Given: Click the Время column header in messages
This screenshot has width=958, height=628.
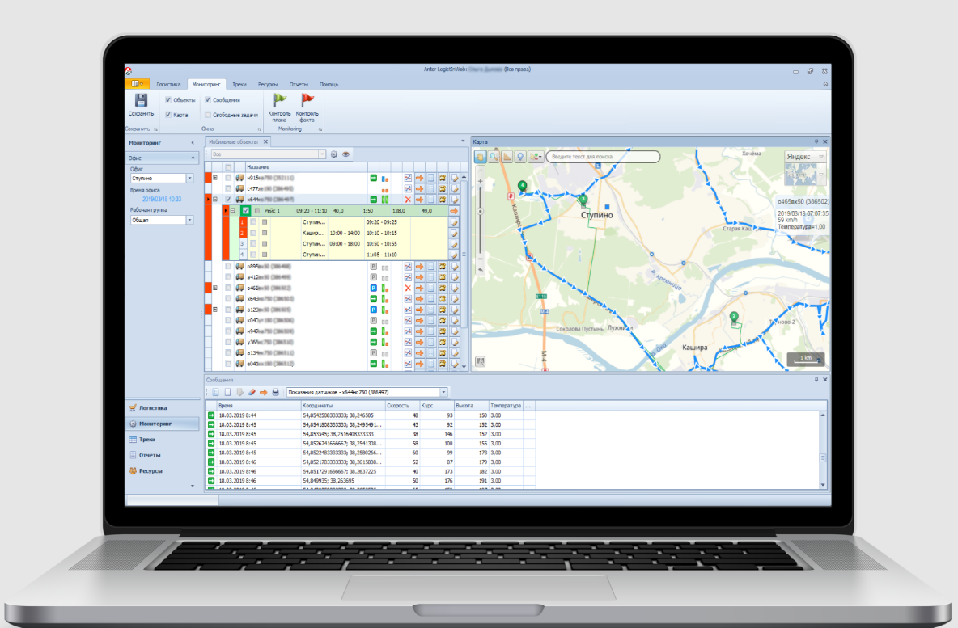Looking at the screenshot, I should (258, 405).
